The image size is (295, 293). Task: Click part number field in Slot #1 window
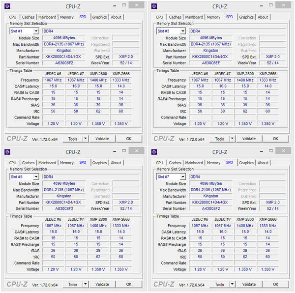click(x=64, y=57)
